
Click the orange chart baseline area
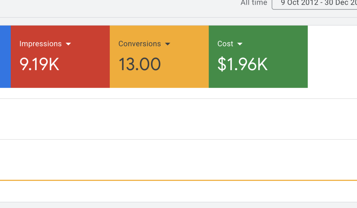[178, 179]
